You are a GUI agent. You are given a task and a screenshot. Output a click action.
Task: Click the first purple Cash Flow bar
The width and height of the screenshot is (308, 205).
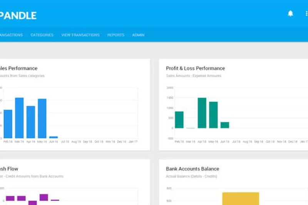tap(10, 198)
